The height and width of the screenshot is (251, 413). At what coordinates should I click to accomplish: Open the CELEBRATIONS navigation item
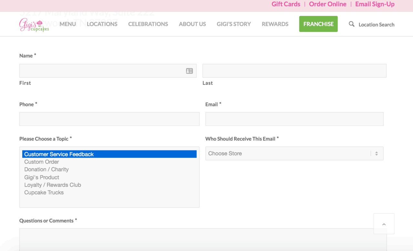pos(148,24)
